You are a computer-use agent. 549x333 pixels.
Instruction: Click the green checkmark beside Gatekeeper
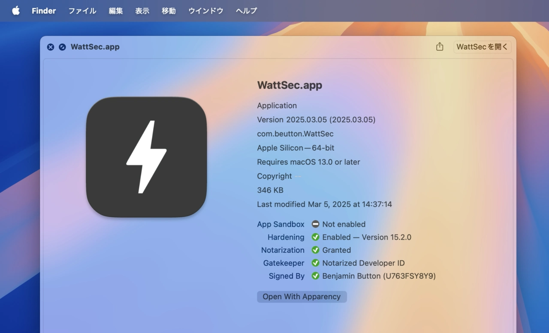point(316,263)
